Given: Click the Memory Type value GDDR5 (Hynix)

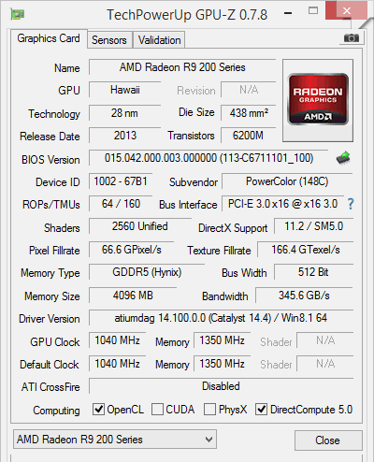Looking at the screenshot, I should (147, 272).
